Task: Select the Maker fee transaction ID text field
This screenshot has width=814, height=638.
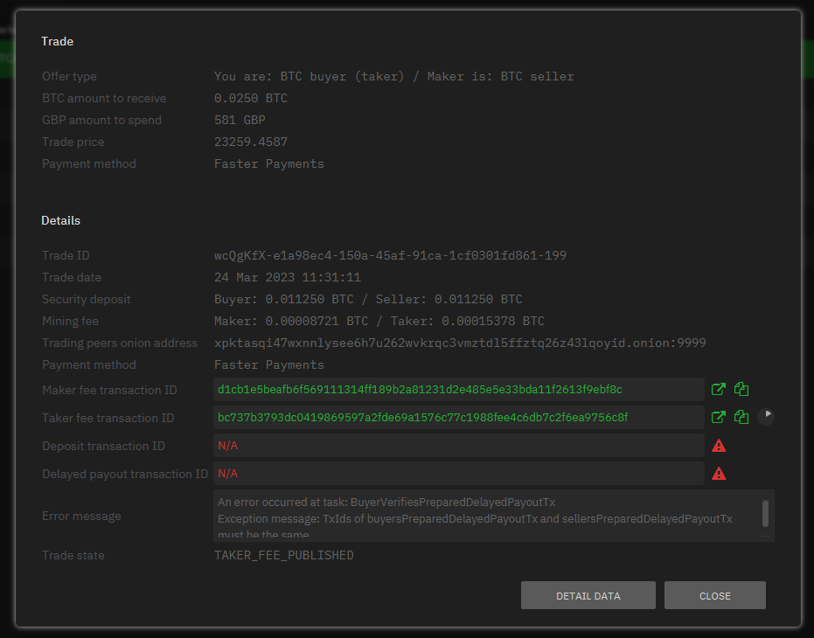Action: 459,389
